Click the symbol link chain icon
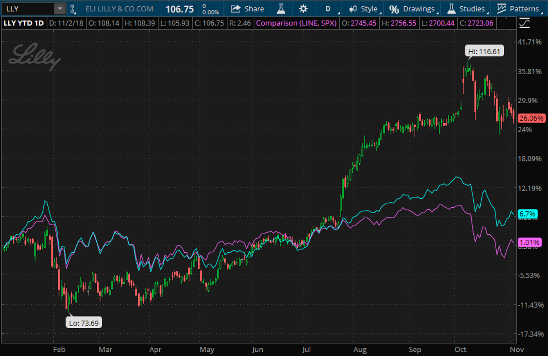The width and height of the screenshot is (548, 356). click(73, 9)
